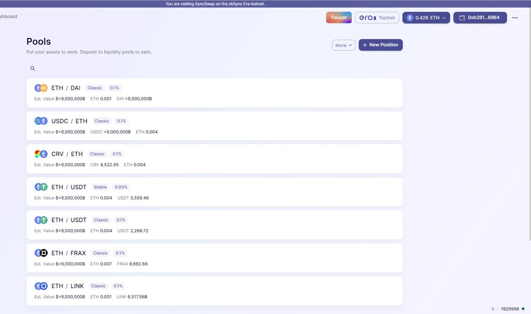The image size is (531, 314).
Task: Click the CRV / ETH token pair icon
Action: pyautogui.click(x=41, y=154)
